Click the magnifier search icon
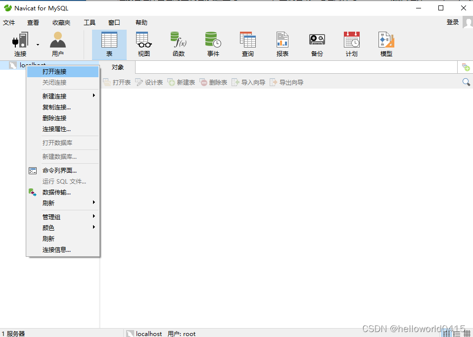Image resolution: width=473 pixels, height=337 pixels. tap(466, 82)
